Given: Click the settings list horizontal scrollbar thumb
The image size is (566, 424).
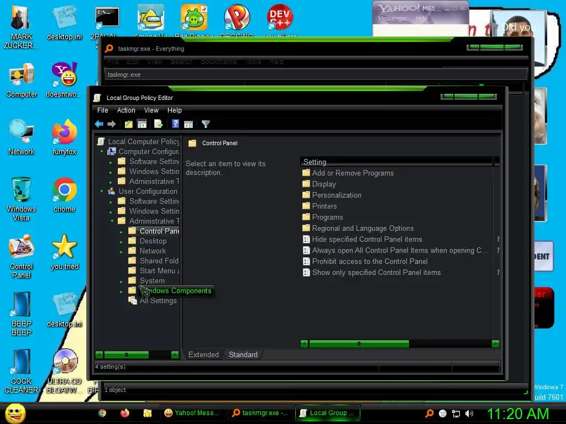Looking at the screenshot, I should (359, 343).
